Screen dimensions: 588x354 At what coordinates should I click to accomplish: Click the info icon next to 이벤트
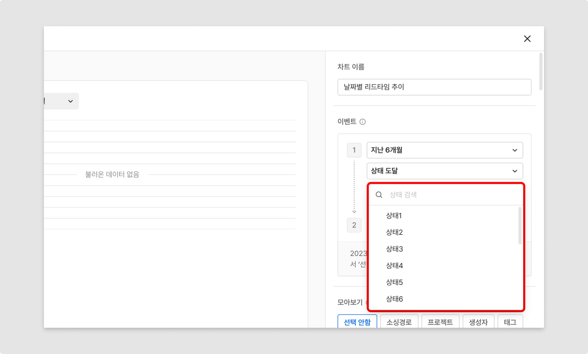coord(362,122)
